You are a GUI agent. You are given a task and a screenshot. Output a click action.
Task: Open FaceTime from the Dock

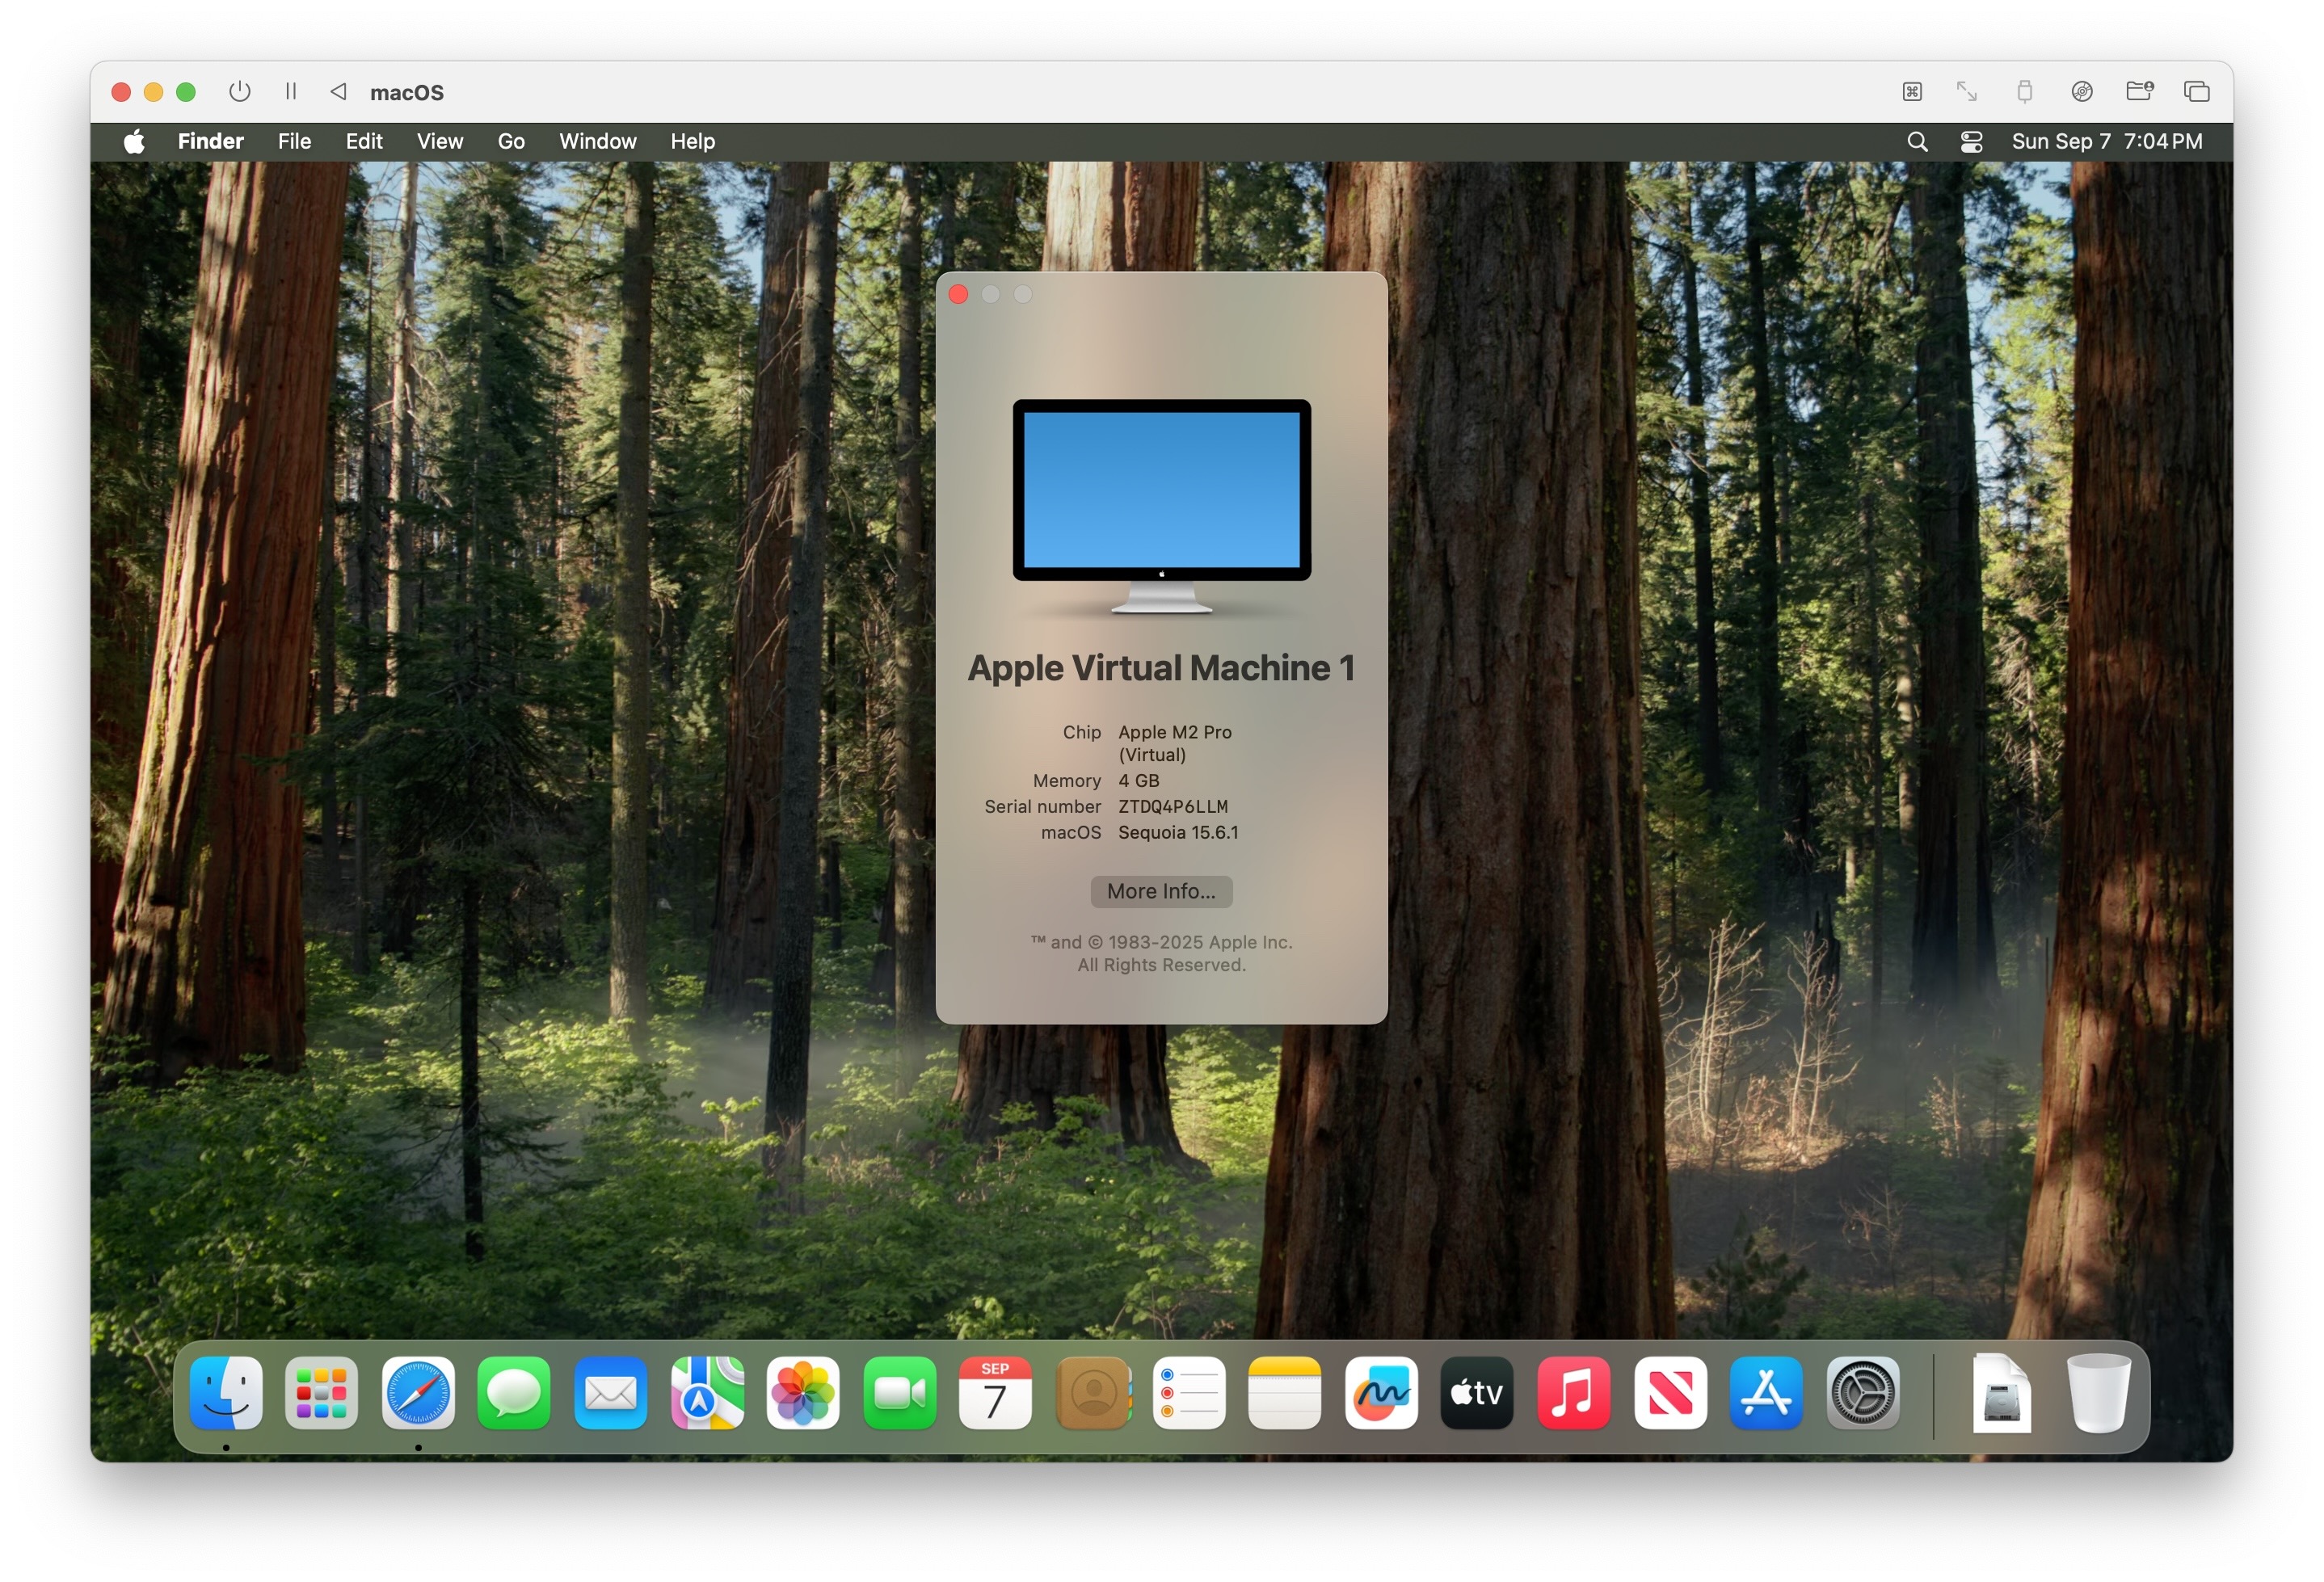(x=899, y=1393)
